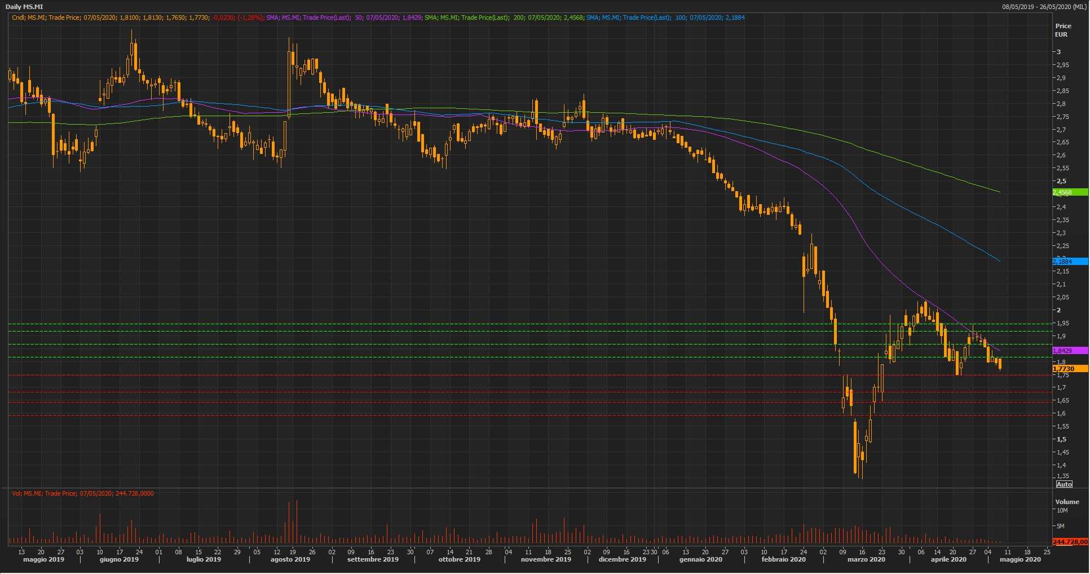The image size is (1090, 574).
Task: Click the blue 2,1884 price tag
Action: [1069, 262]
